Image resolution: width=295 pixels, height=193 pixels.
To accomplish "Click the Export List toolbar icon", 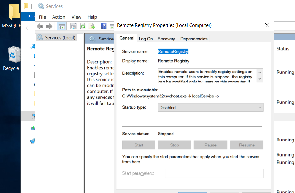I will tap(92, 26).
